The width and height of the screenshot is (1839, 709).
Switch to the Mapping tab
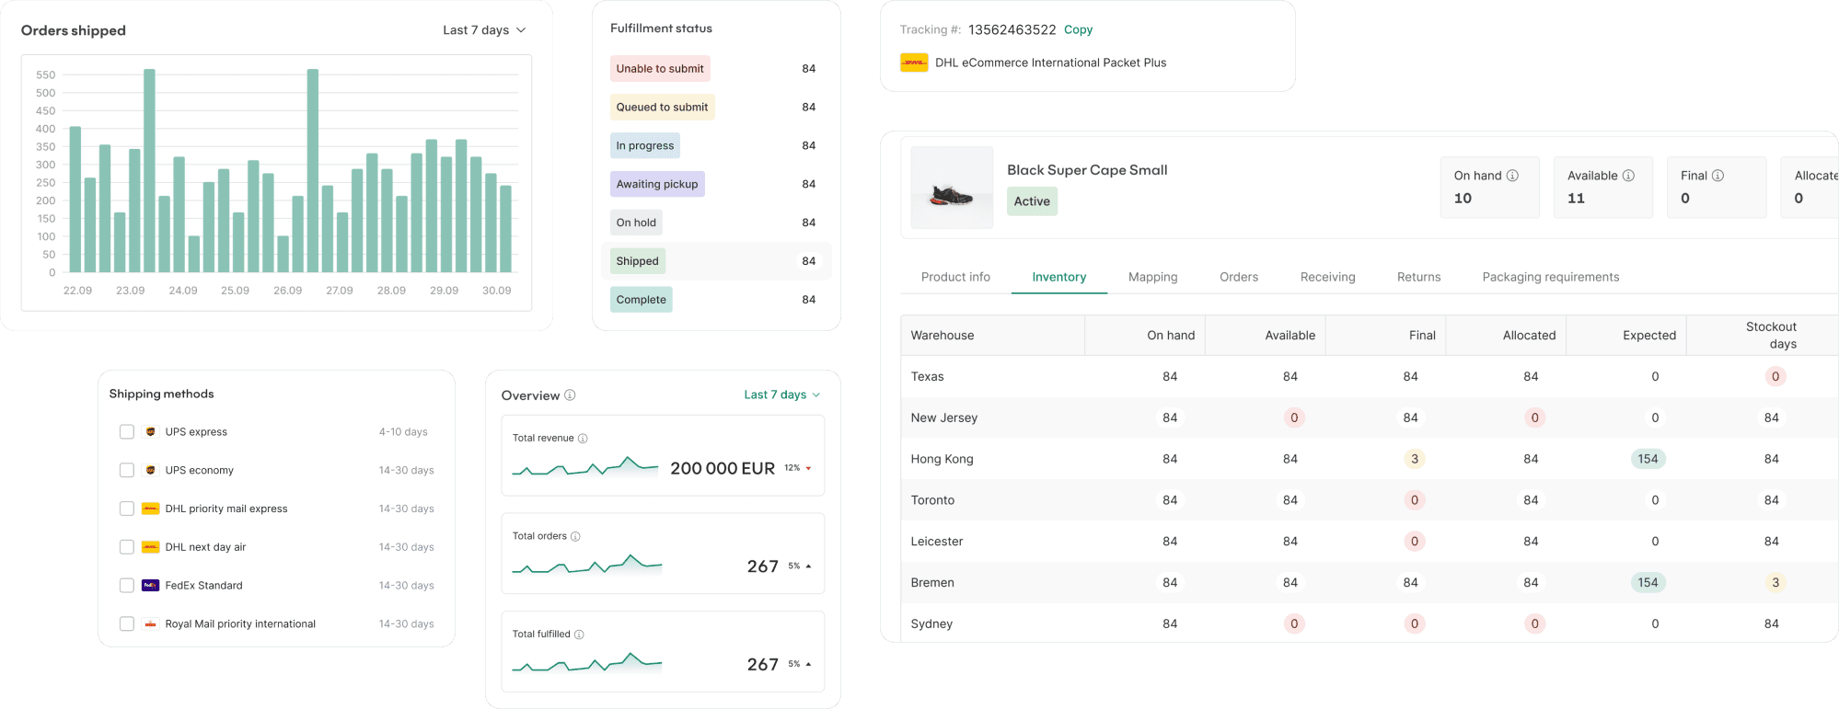click(1152, 277)
